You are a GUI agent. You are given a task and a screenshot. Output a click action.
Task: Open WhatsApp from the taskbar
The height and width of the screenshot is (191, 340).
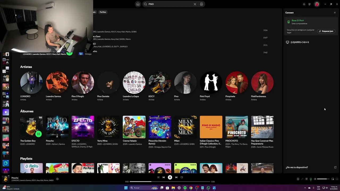pos(208,188)
